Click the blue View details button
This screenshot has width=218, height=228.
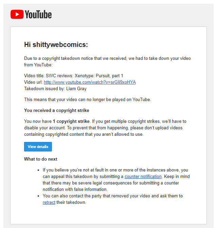pos(38,147)
